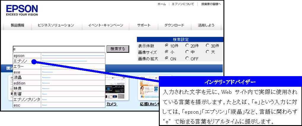
Task: Set image size to 中
Action: click(187, 52)
